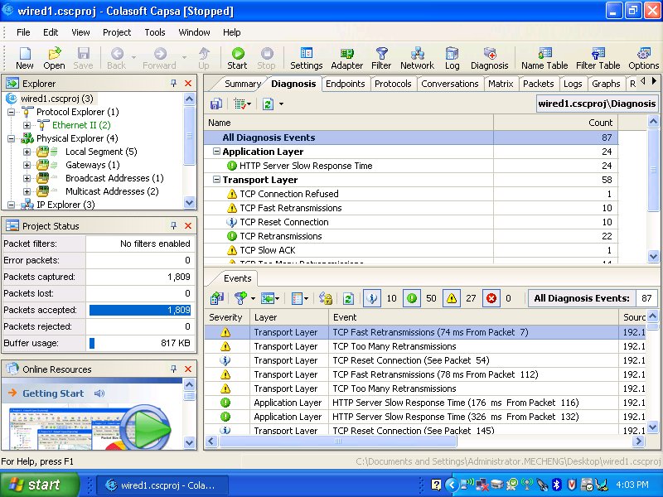Open the Options toolbar icon
Image resolution: width=663 pixels, height=497 pixels.
click(x=643, y=57)
